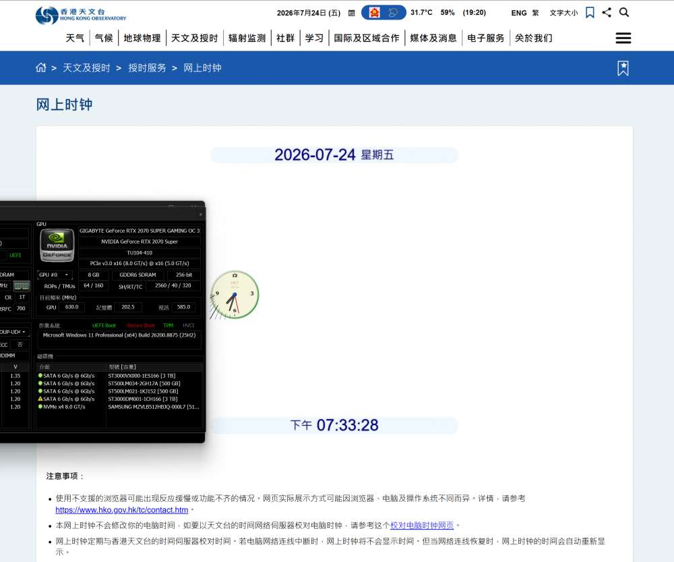Open the 电子服务 menu

coord(486,38)
